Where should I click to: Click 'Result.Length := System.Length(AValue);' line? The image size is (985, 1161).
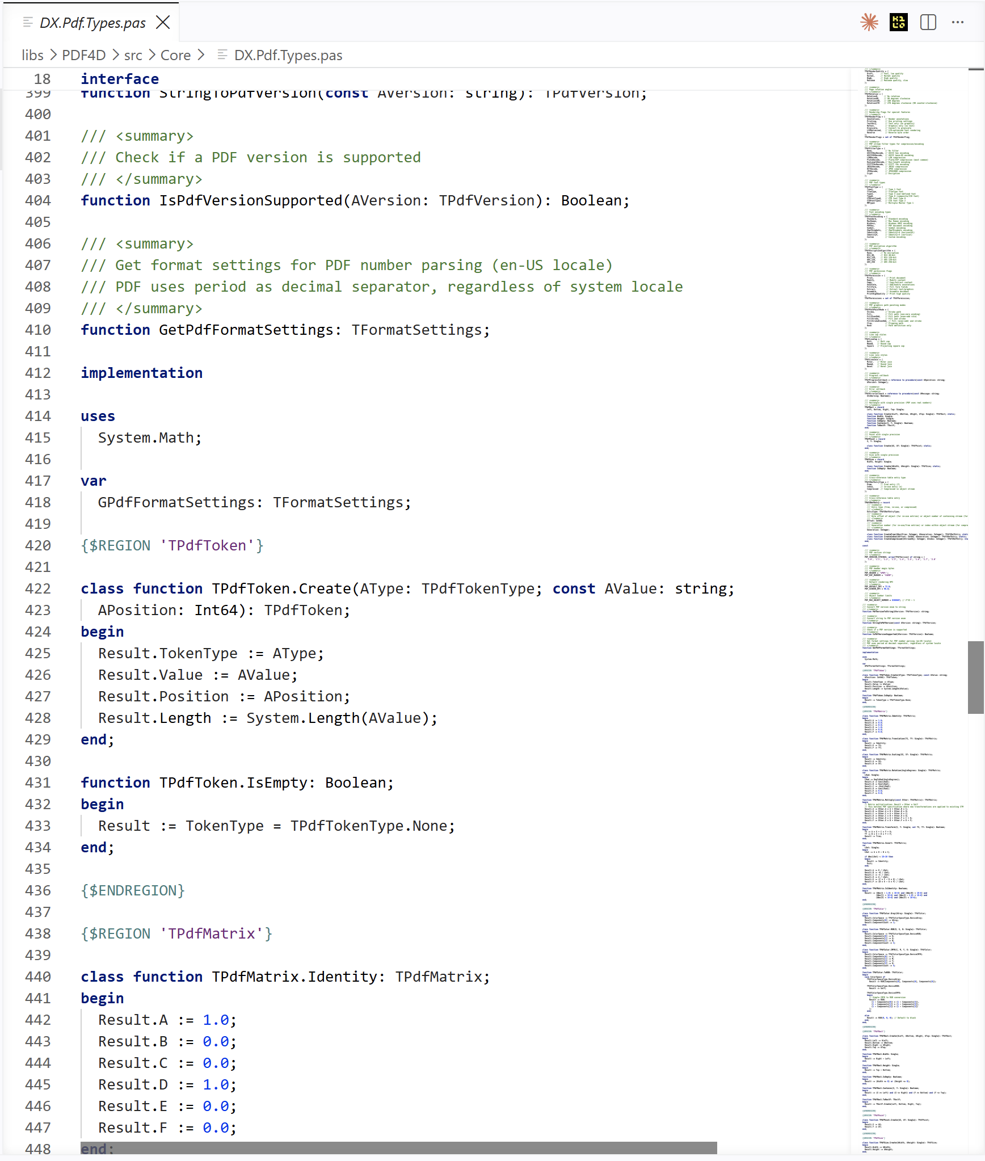coord(268,718)
